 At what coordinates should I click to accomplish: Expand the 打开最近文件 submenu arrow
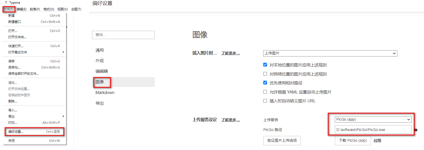pyautogui.click(x=63, y=52)
